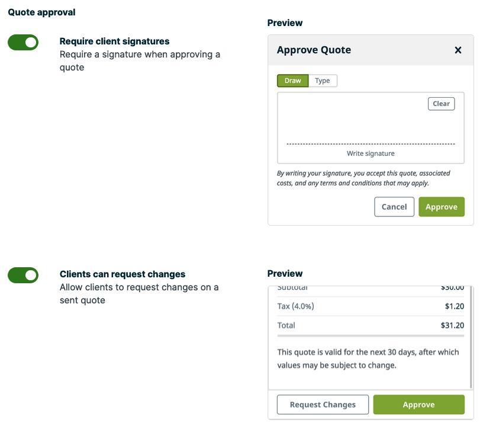Click the Write signature drawing area
This screenshot has height=429, width=483.
click(x=371, y=127)
